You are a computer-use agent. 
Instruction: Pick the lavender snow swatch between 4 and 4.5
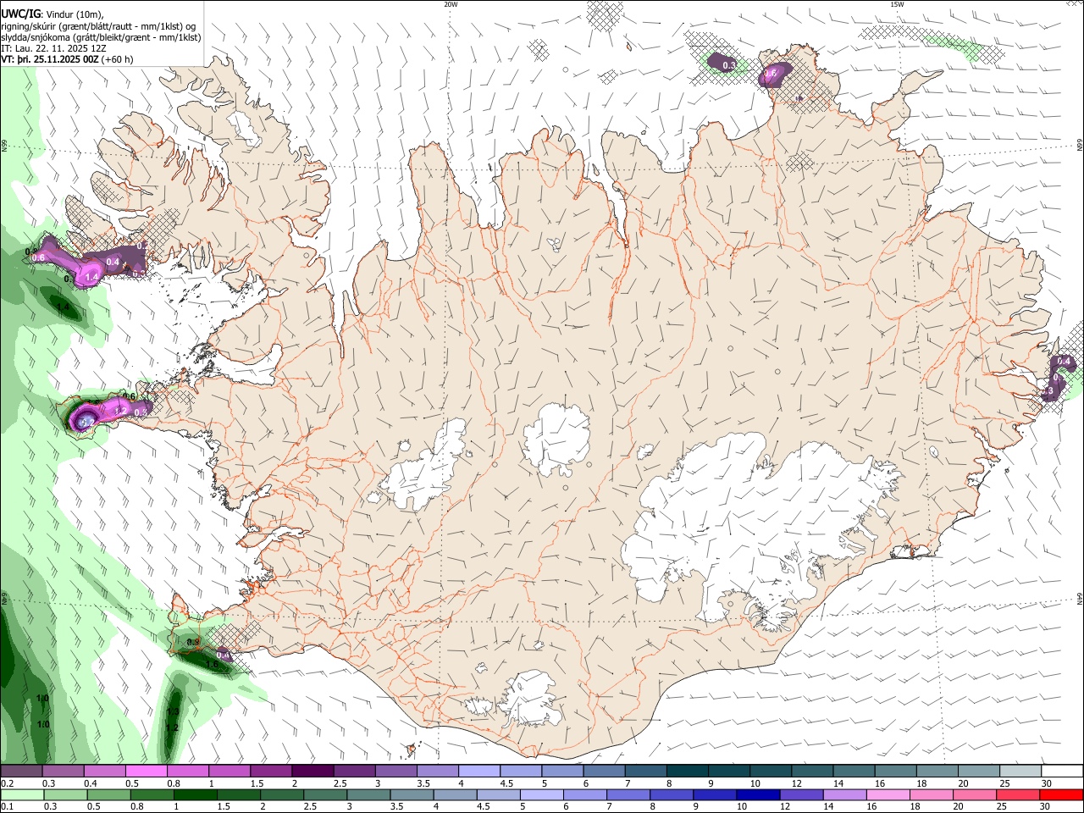(479, 771)
